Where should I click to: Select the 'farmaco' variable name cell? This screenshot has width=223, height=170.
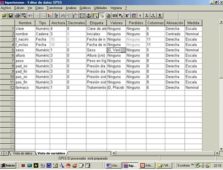tap(25, 87)
